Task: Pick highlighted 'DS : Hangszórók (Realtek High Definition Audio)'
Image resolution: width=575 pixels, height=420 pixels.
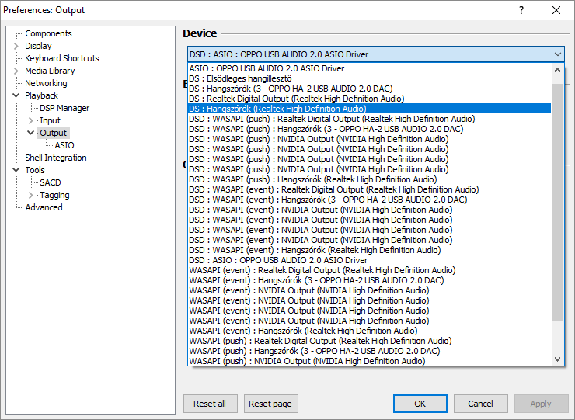Action: tap(369, 109)
